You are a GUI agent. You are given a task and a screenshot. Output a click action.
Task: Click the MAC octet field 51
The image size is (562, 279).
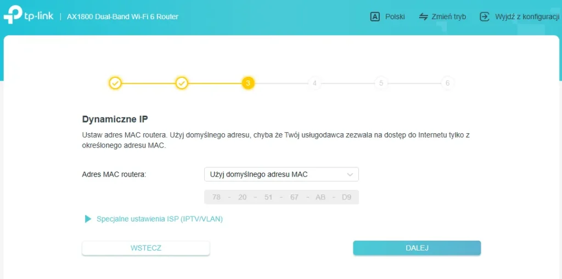(x=268, y=197)
